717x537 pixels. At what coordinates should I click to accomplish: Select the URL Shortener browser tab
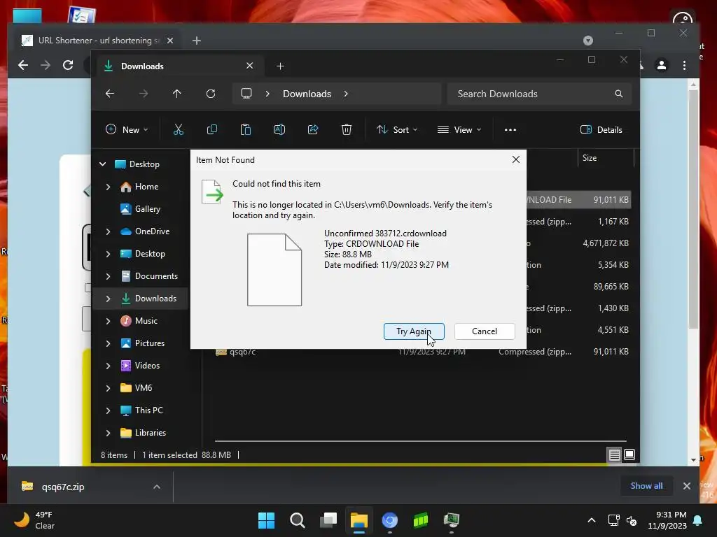click(98, 40)
